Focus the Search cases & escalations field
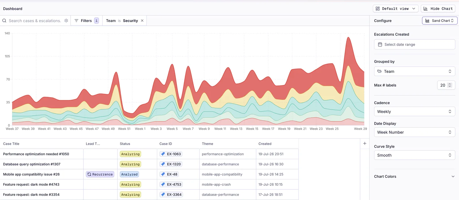459x200 pixels. (35, 21)
